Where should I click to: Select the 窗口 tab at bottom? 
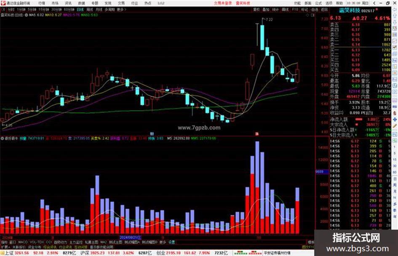pyautogui.click(x=13, y=242)
